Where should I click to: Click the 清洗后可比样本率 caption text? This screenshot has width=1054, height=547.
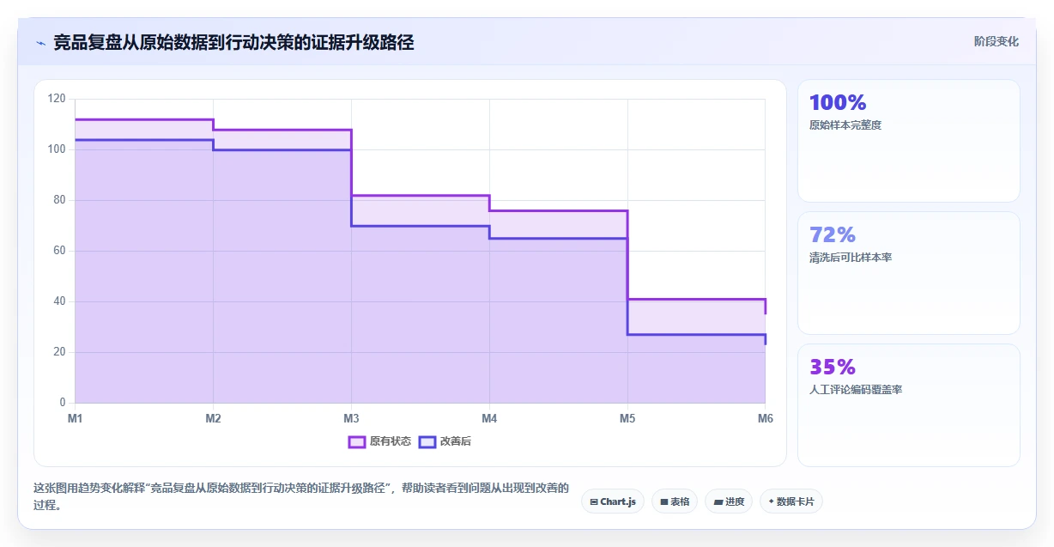point(851,258)
